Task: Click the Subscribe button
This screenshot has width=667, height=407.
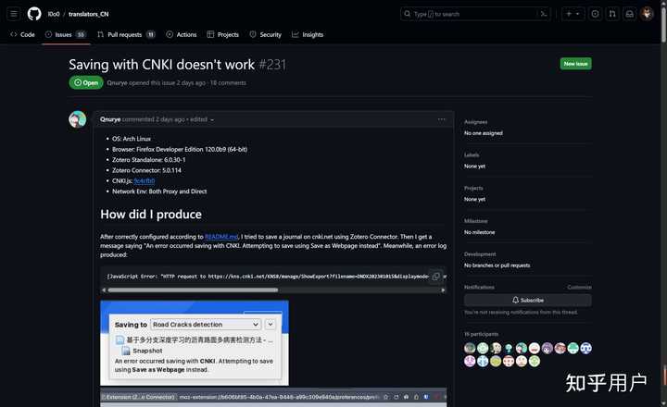Action: coord(527,300)
